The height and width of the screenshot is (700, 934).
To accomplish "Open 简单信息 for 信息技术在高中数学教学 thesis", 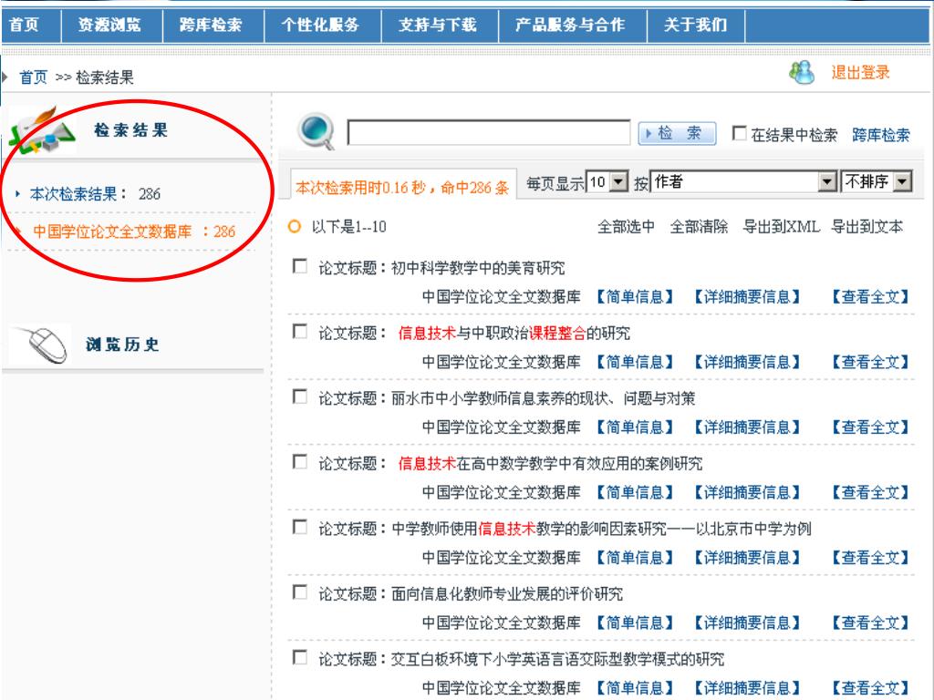I will point(635,492).
